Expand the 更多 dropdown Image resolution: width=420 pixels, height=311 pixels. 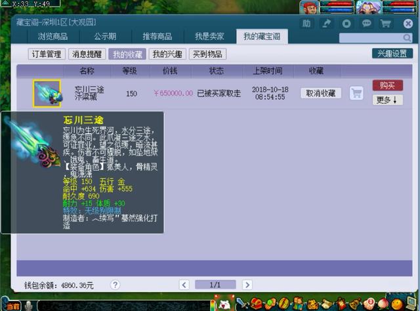[x=387, y=100]
